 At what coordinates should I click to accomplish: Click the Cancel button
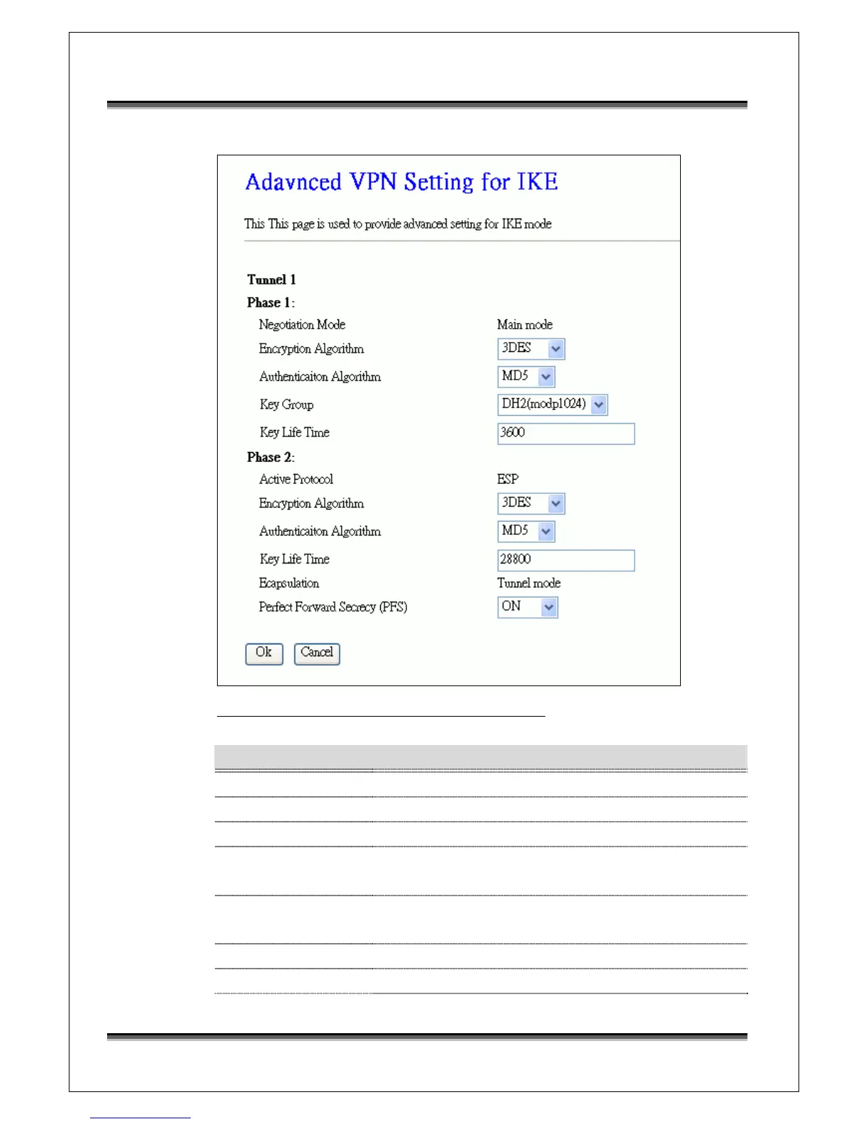[317, 654]
